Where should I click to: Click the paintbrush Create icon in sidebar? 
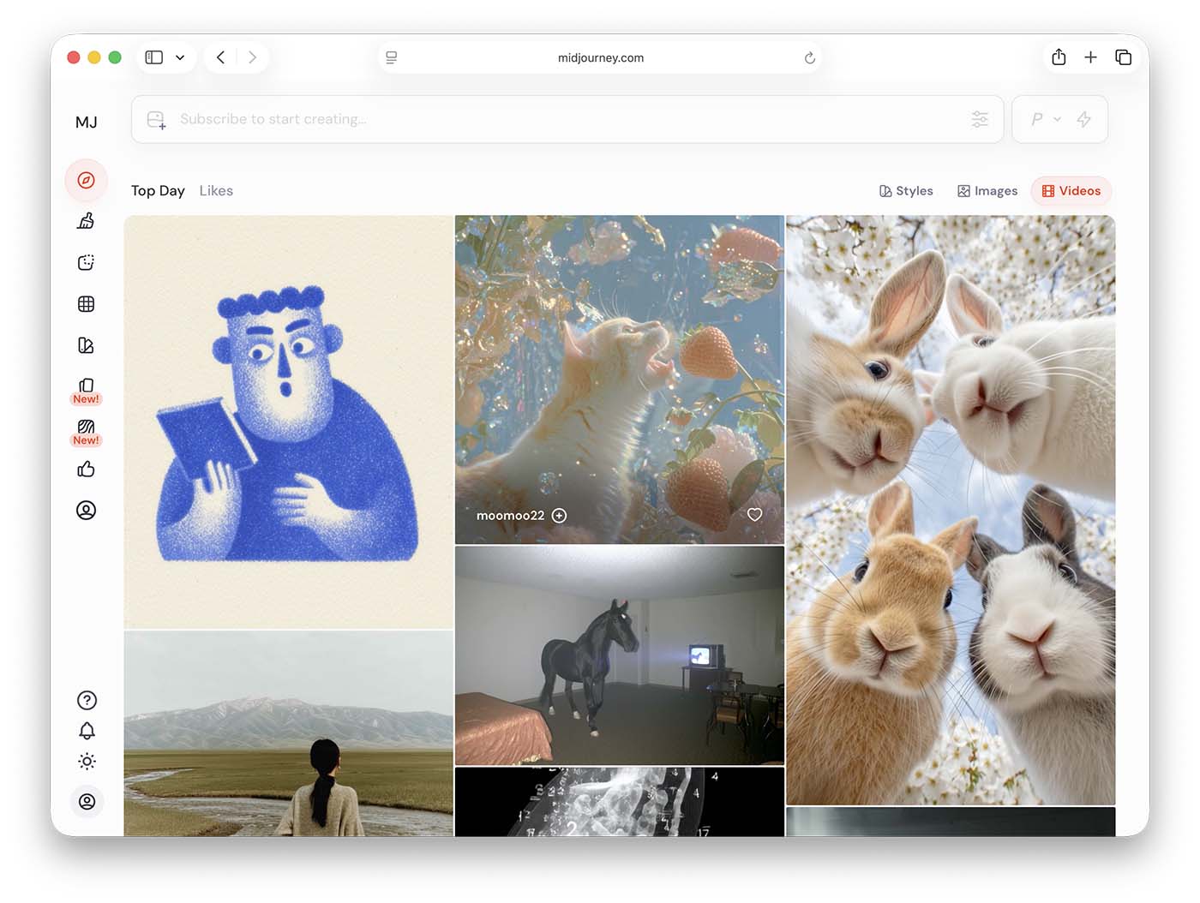86,221
